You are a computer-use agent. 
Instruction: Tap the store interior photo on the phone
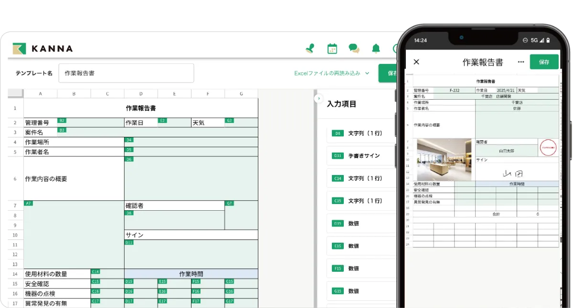click(444, 159)
